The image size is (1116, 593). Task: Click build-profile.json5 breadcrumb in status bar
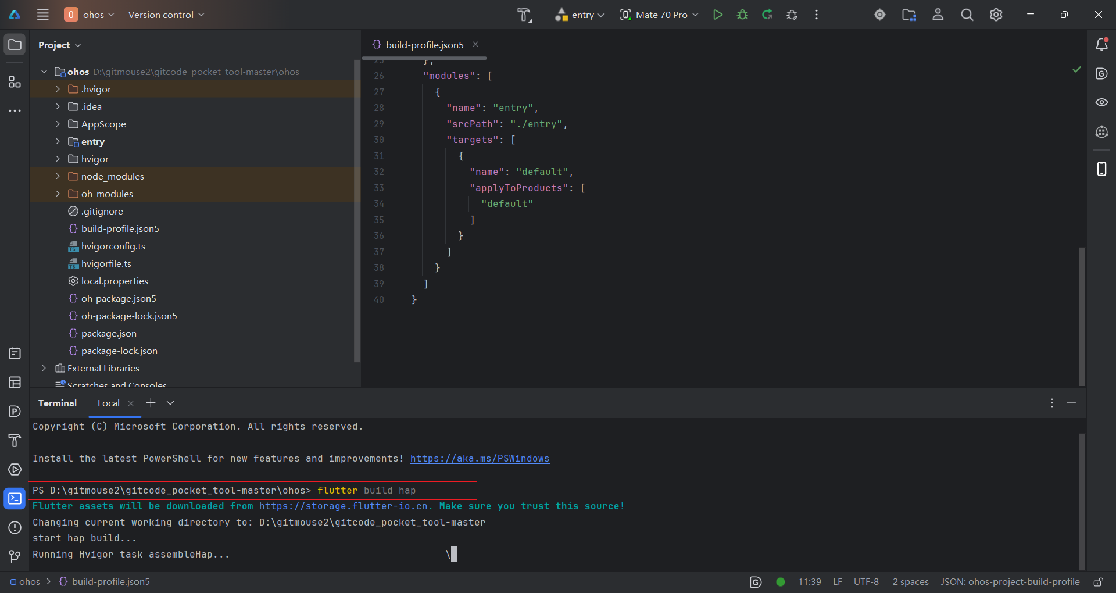(x=111, y=581)
